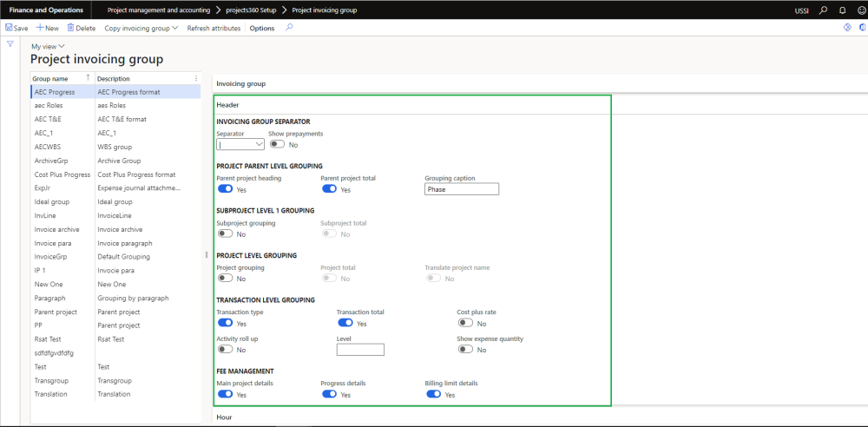Viewport: 868px width, 427px height.
Task: Toggle Main project details switch
Action: pos(226,394)
